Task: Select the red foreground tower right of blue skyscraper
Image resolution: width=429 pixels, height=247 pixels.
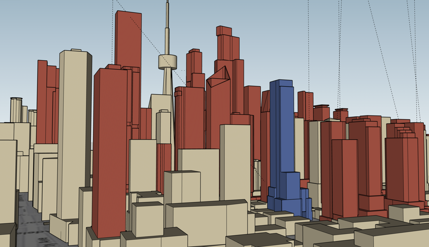Action: tap(345, 177)
